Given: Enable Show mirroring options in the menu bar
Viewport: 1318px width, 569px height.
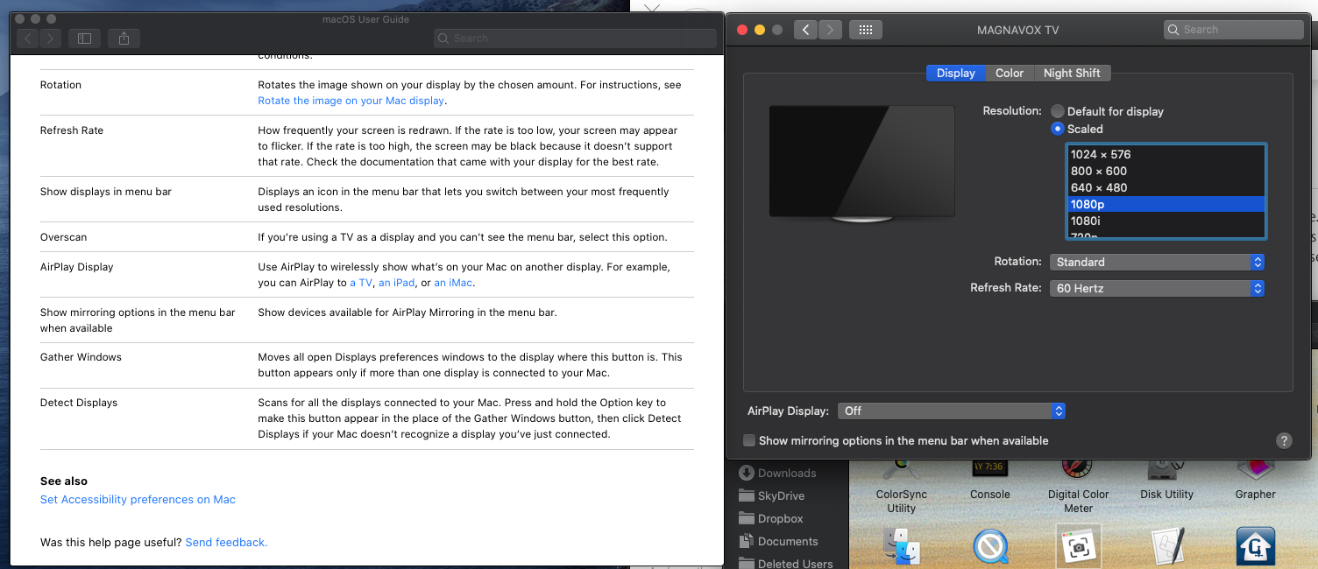Looking at the screenshot, I should pos(749,440).
